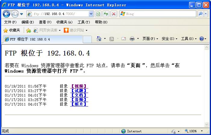Open the 页面(P) dropdown menu
Screen dimensions: 211x135
[x=150, y=39]
